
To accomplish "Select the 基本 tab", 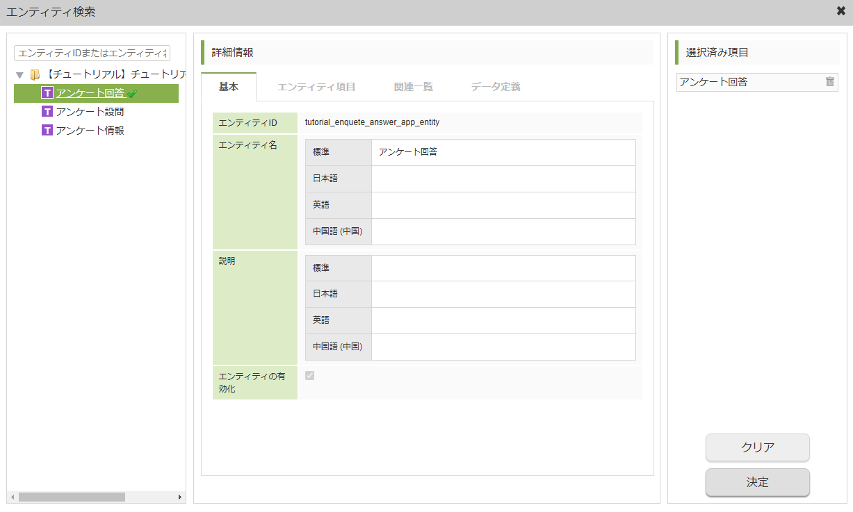I will 228,87.
